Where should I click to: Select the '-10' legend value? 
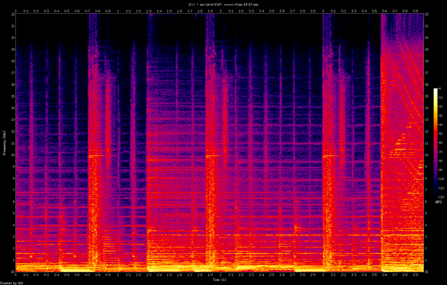click(441, 98)
